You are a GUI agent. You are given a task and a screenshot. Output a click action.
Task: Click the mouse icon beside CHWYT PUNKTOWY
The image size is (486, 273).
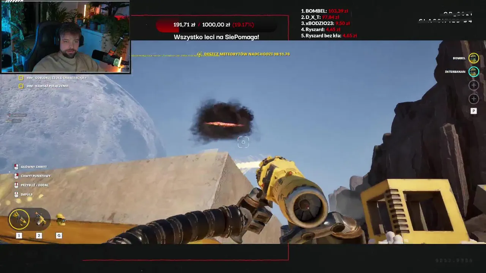coord(16,176)
